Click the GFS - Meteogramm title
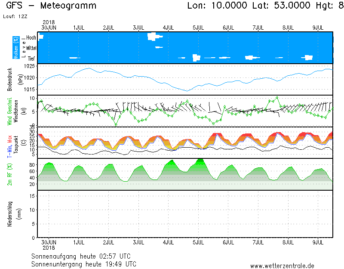Image resolution: width=344 pixels, height=269 pixels. [52, 6]
